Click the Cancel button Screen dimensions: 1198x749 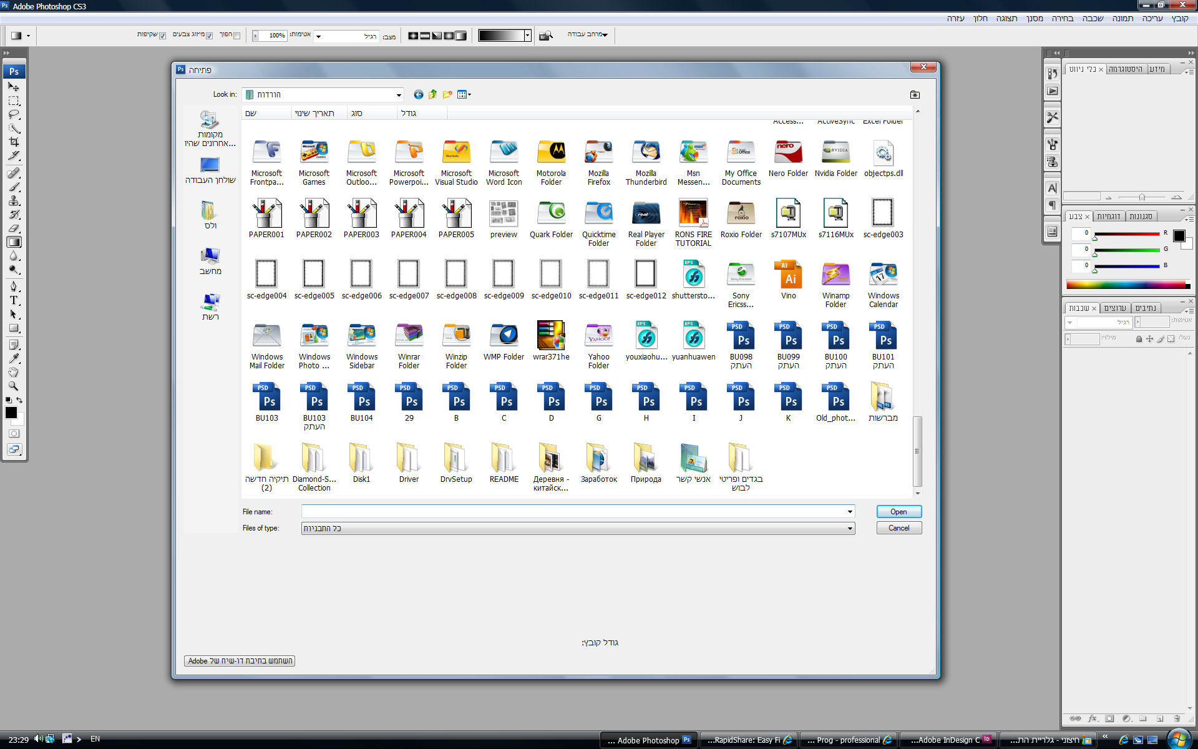click(x=898, y=528)
